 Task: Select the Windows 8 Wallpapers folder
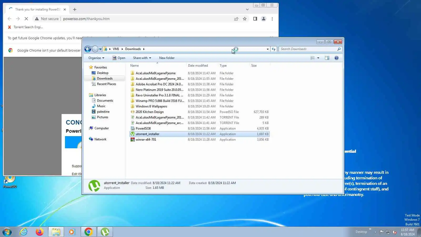click(x=151, y=106)
